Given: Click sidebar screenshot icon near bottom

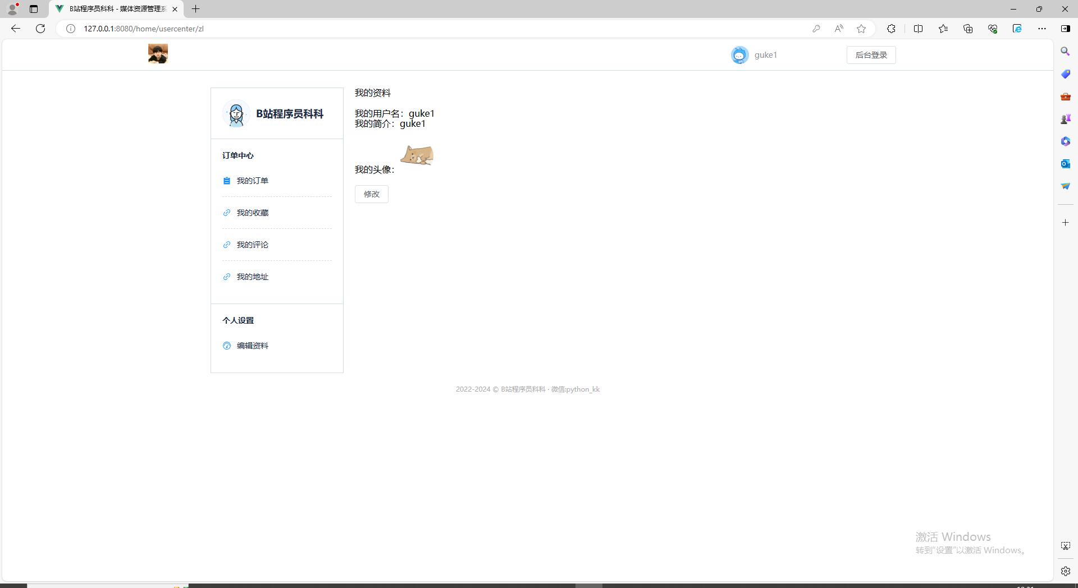Looking at the screenshot, I should coord(1065,546).
